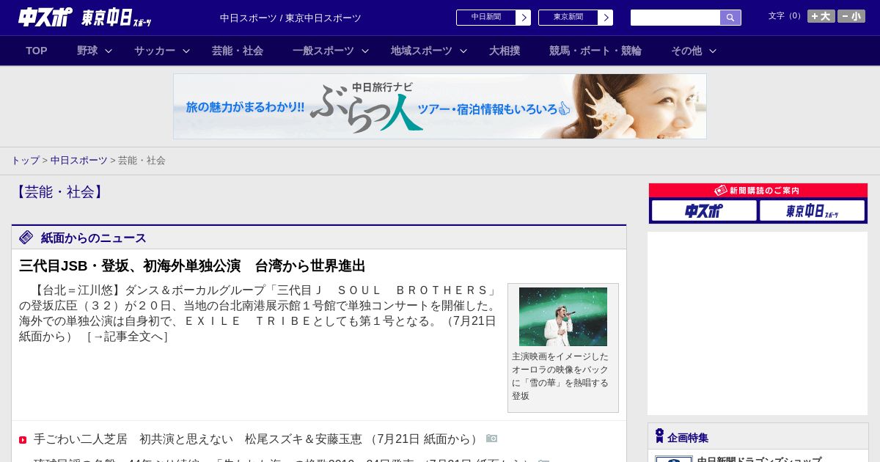Image resolution: width=880 pixels, height=462 pixels.
Task: Click the 紙面からのニュース section icon
Action: point(26,237)
